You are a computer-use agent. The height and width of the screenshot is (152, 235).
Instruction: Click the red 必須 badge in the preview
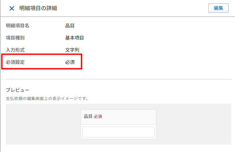point(98,117)
